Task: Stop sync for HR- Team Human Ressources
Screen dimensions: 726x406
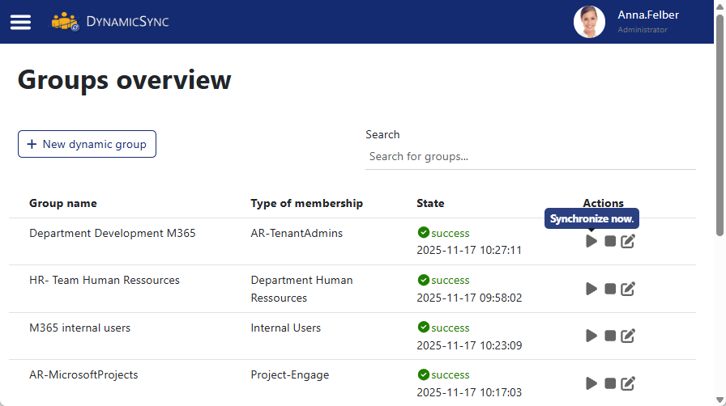Action: [x=610, y=289]
